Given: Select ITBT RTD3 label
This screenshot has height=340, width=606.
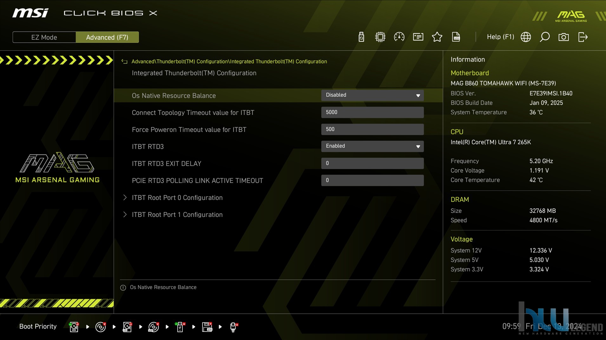Looking at the screenshot, I should point(148,147).
